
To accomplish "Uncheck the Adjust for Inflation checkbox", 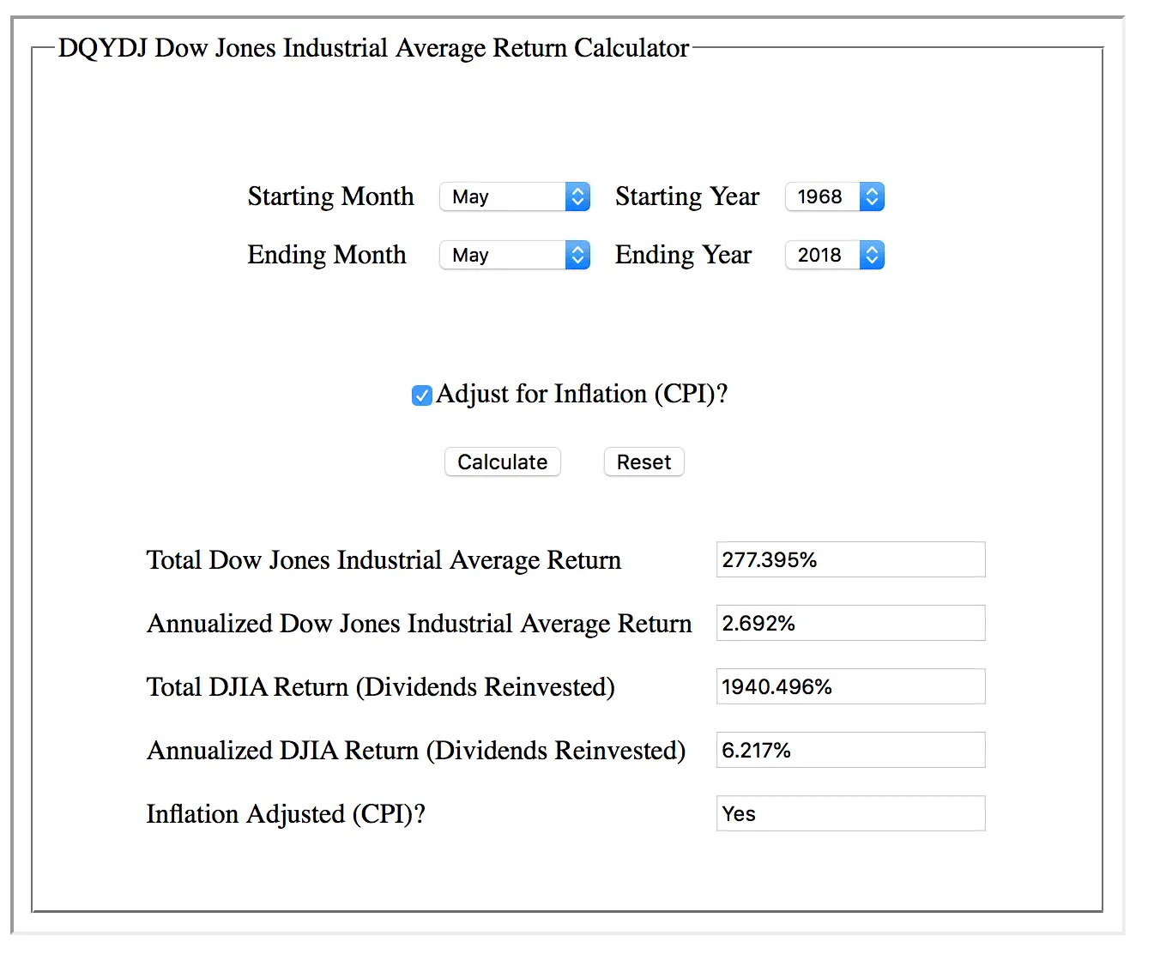I will click(x=421, y=395).
